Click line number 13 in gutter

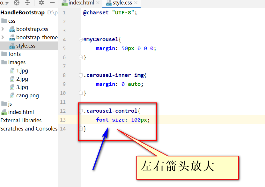coord(63,120)
